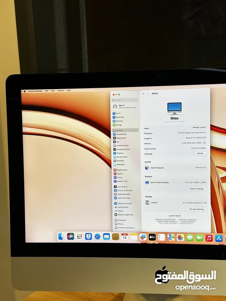Open Login Password settings

click(122, 194)
